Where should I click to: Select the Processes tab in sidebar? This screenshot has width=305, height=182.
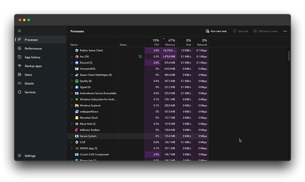point(31,40)
